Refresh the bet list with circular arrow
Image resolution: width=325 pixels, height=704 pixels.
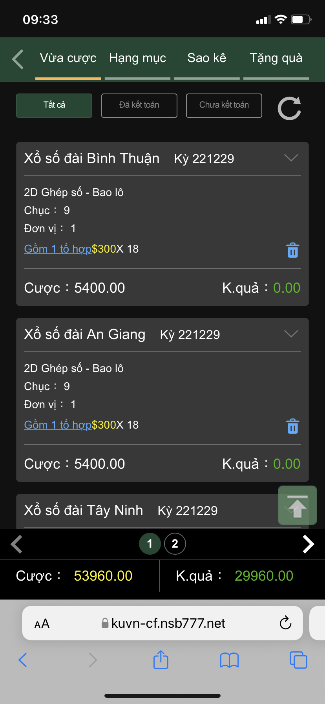click(289, 108)
